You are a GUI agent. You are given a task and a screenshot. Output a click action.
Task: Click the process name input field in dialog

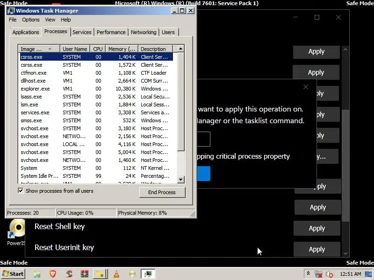tap(203, 139)
